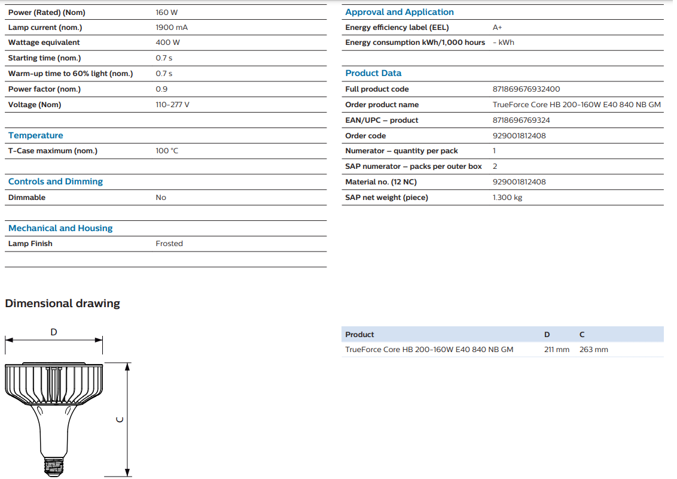677x479 pixels.
Task: Click the 'Wattage equivalent' label
Action: click(44, 43)
